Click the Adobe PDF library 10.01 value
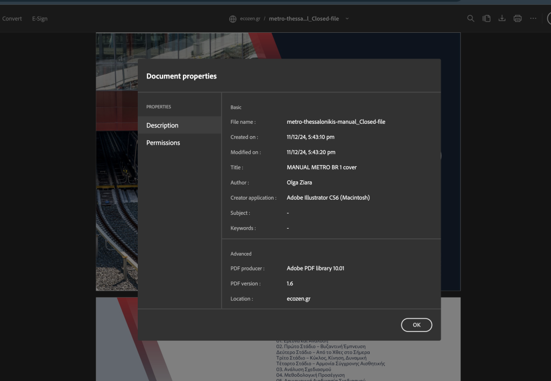This screenshot has height=381, width=551. (x=315, y=268)
